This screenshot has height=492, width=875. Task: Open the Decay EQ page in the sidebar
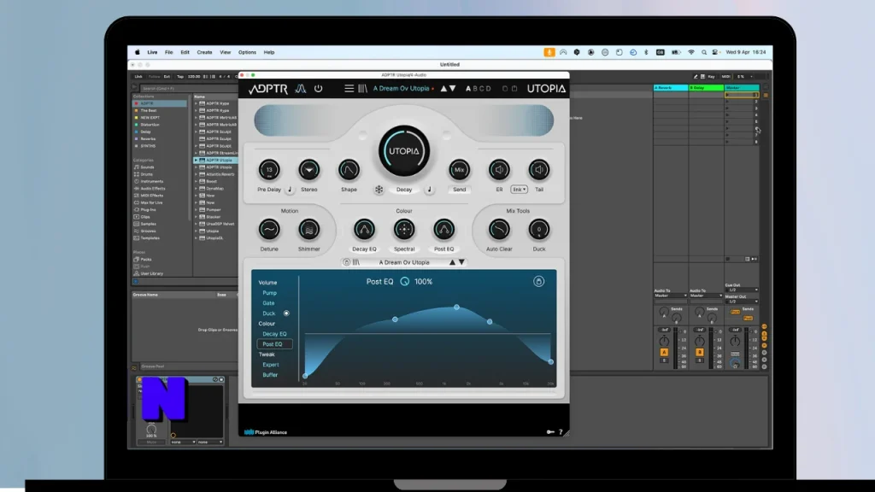tap(274, 334)
